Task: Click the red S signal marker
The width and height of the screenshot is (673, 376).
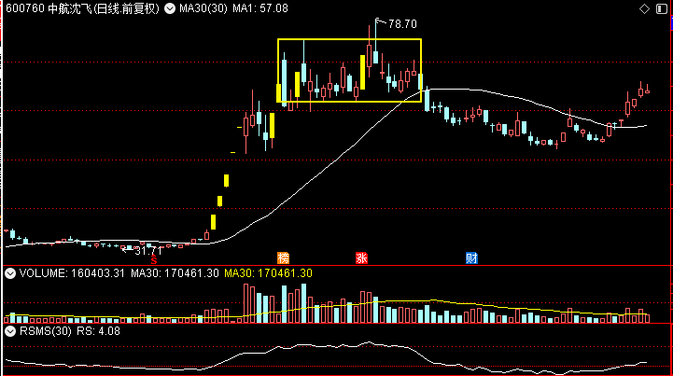Action: coord(154,260)
